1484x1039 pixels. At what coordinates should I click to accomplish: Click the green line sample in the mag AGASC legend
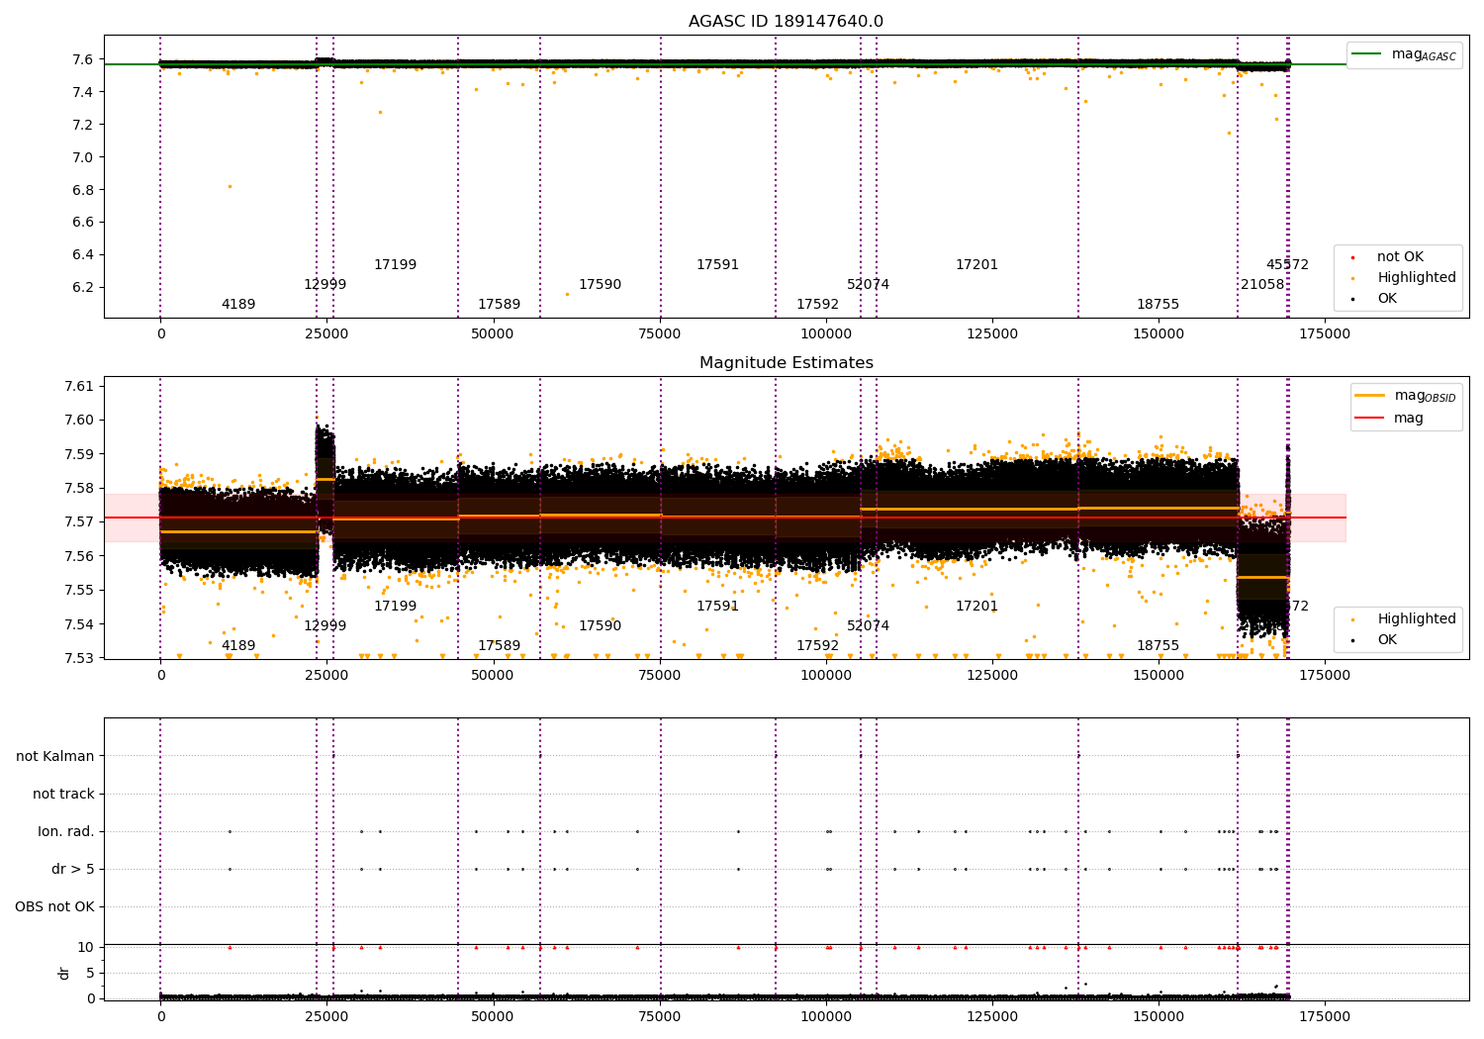tap(1366, 54)
